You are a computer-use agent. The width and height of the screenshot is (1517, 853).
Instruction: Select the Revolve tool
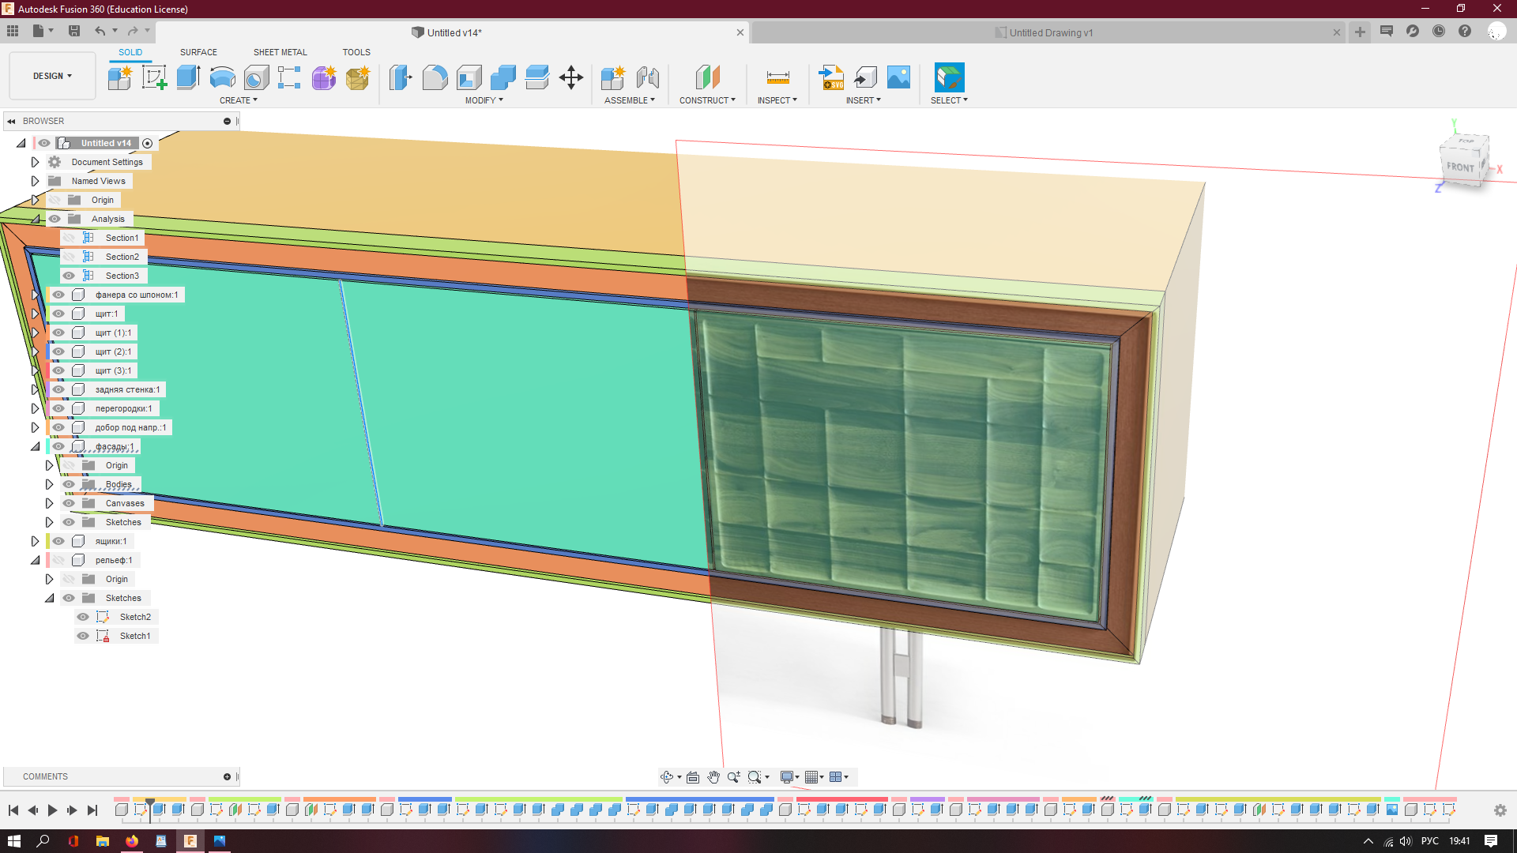(222, 77)
